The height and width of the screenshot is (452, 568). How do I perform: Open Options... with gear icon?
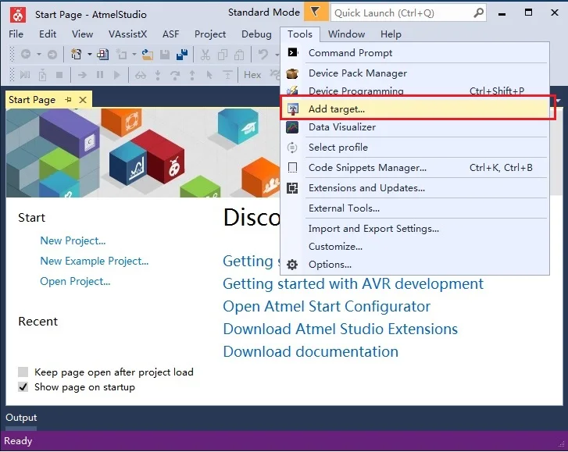pos(416,265)
